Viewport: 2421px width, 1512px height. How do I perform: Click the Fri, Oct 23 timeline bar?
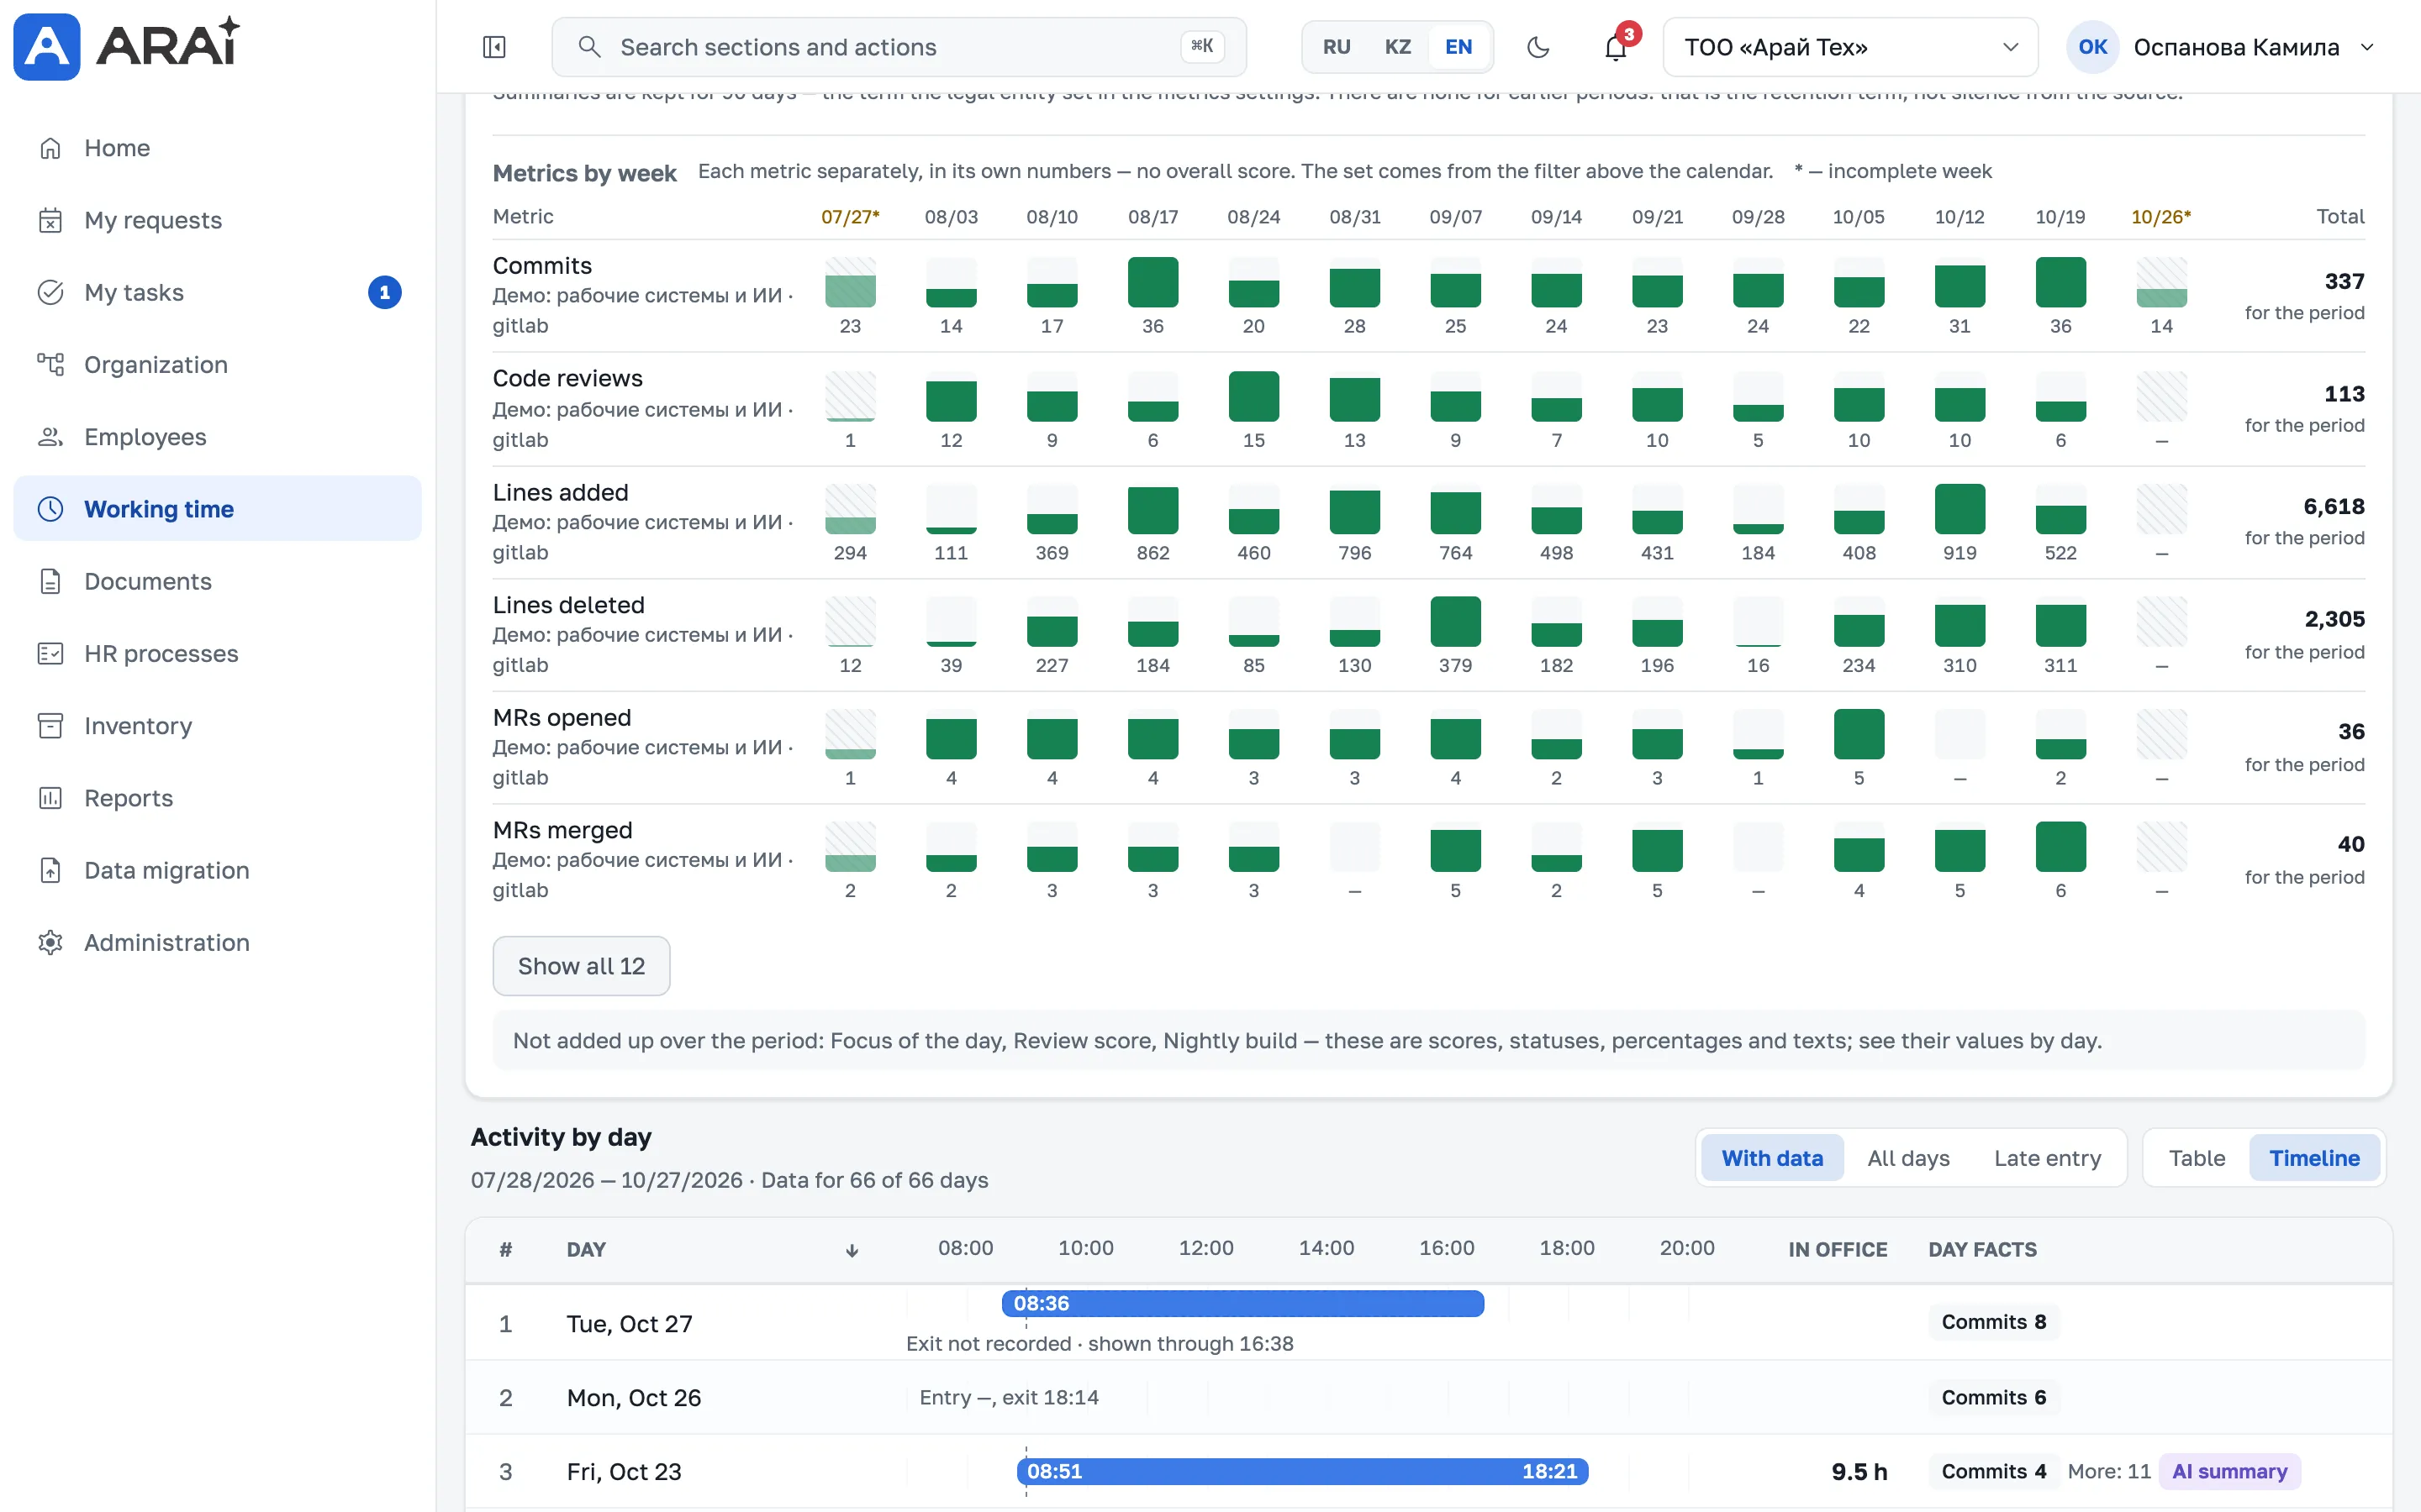point(1302,1471)
